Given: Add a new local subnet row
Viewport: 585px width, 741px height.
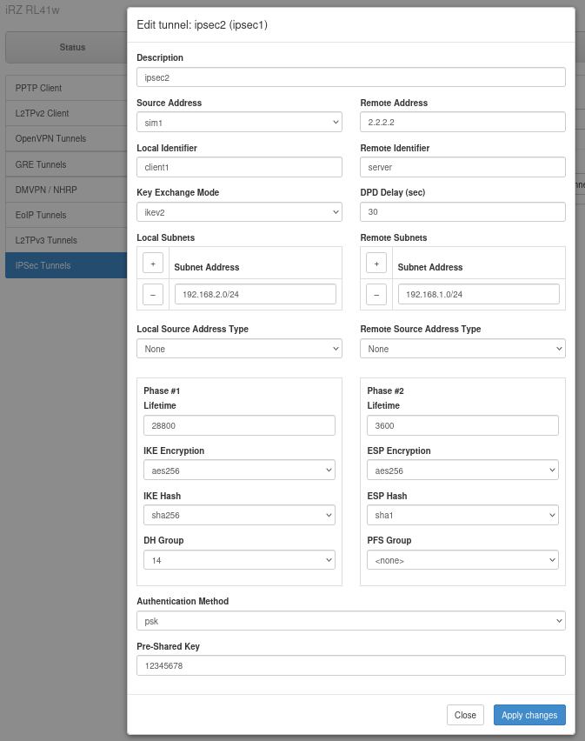Looking at the screenshot, I should (x=153, y=263).
